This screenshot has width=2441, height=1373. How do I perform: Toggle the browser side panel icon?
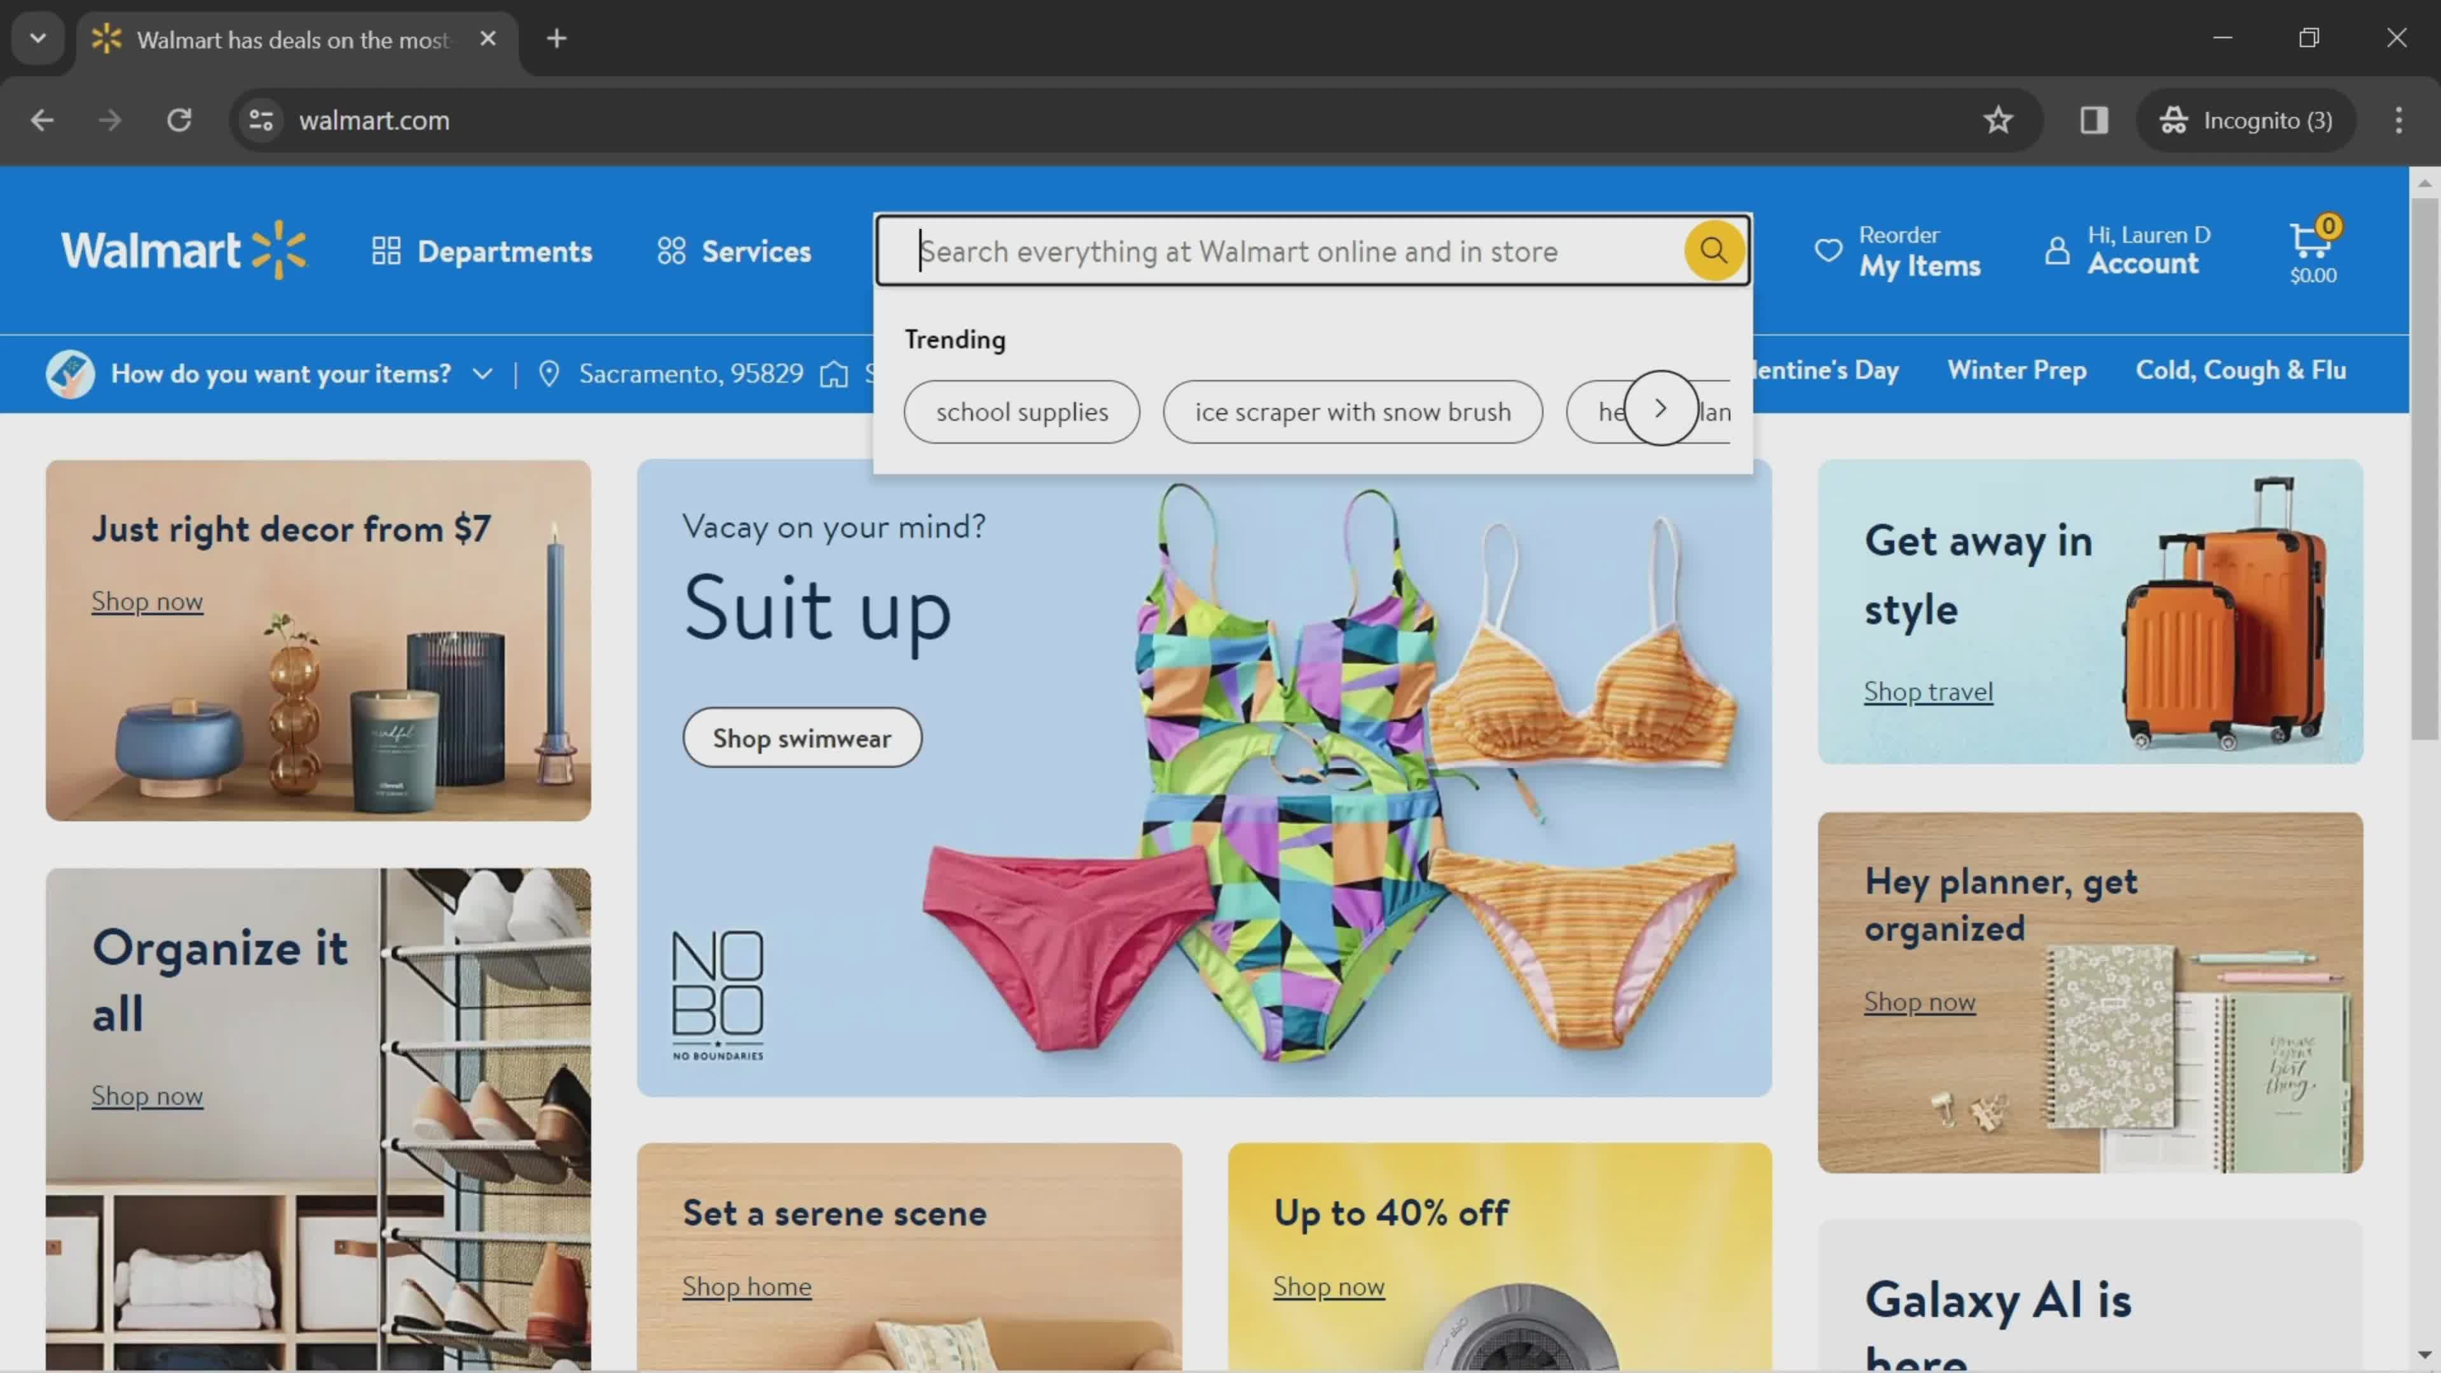point(2093,120)
